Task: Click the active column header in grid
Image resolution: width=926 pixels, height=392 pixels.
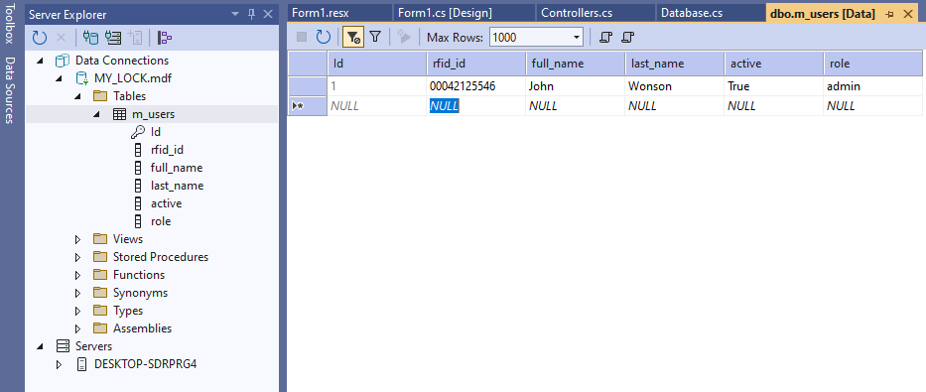Action: (773, 64)
